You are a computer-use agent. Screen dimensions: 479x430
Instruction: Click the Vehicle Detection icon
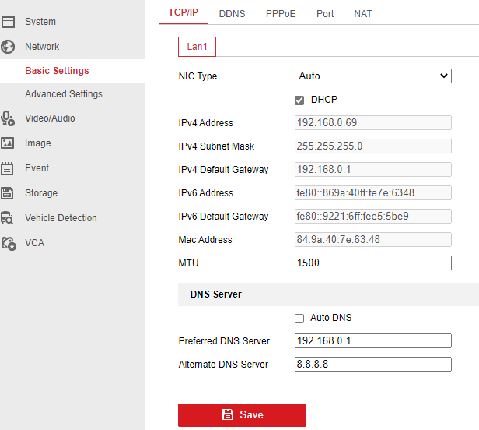9,218
